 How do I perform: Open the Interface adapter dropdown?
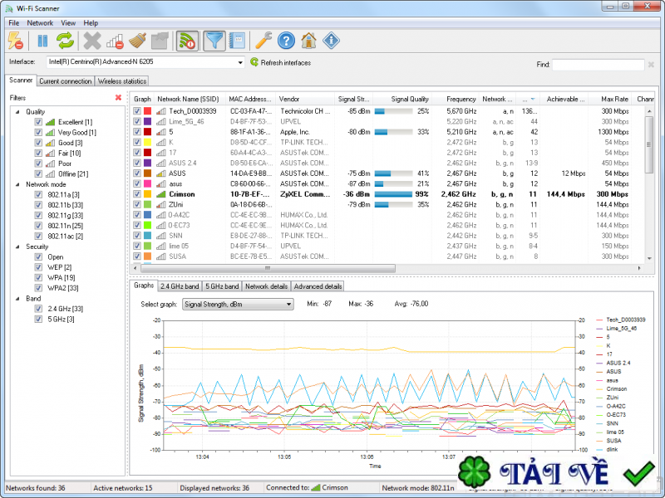[239, 62]
